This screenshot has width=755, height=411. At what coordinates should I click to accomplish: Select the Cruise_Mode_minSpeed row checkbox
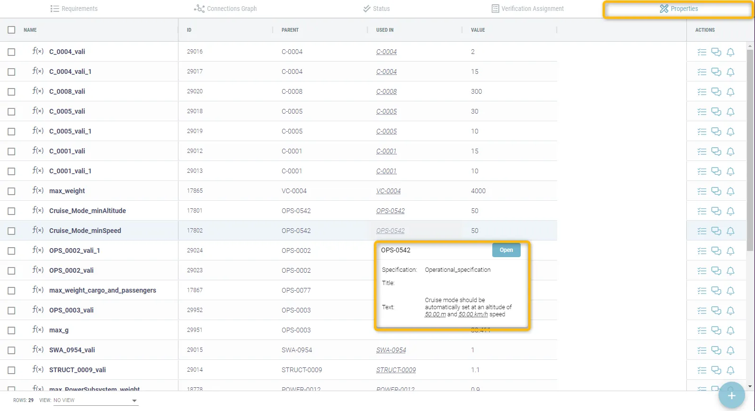(11, 231)
